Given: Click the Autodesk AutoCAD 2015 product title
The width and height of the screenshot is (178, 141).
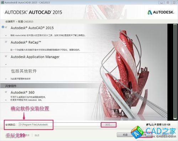Looking at the screenshot, I should click(x=32, y=28).
